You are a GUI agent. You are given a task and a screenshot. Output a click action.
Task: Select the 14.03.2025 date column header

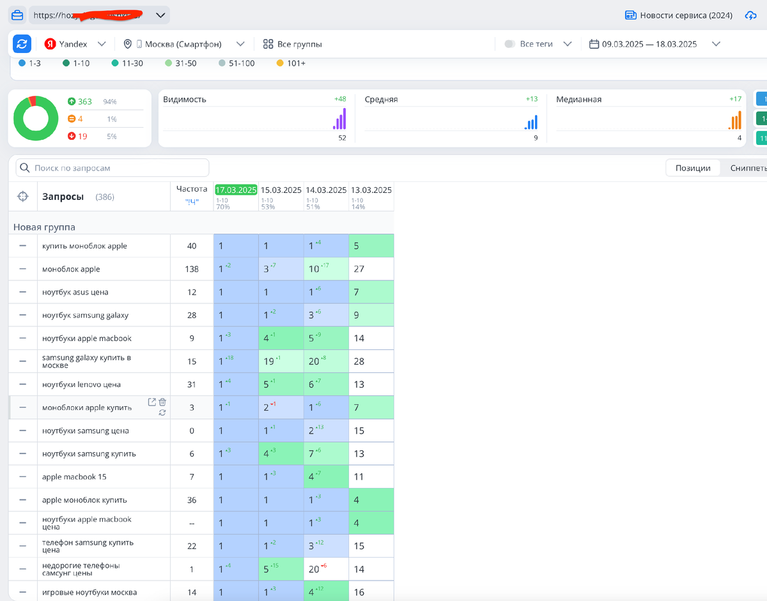pyautogui.click(x=326, y=190)
